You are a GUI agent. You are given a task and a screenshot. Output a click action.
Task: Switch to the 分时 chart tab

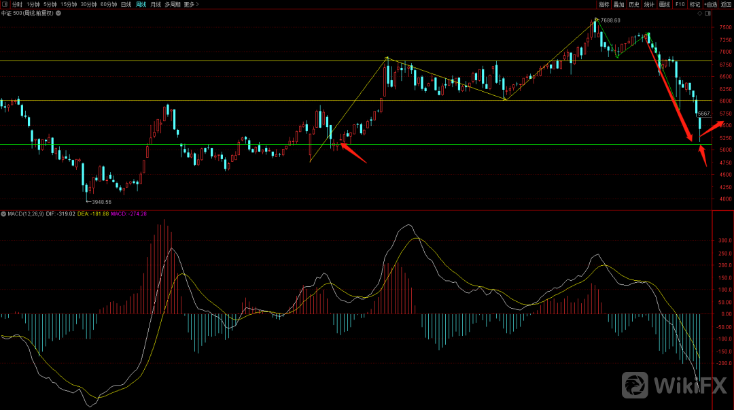(17, 4)
